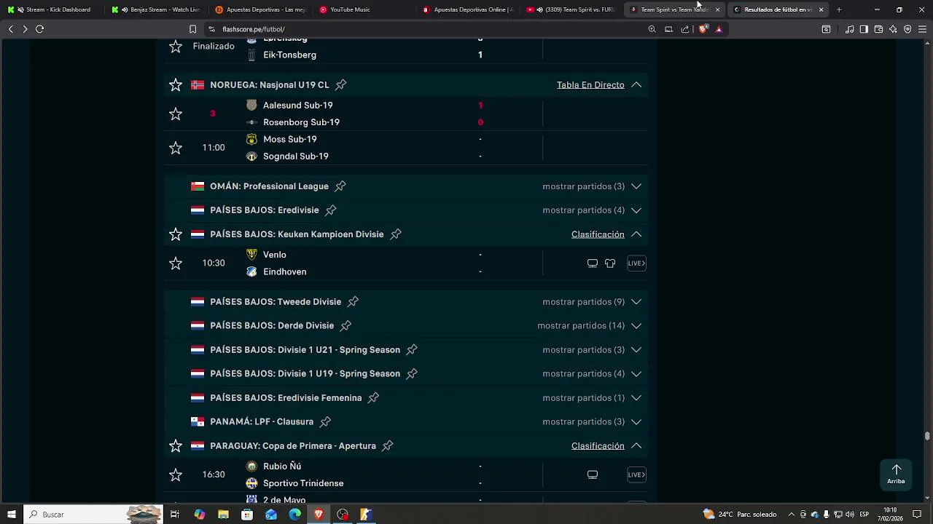Switch to Apuestas Deportivas Online tab
Screen dimensions: 933x524
coord(468,9)
